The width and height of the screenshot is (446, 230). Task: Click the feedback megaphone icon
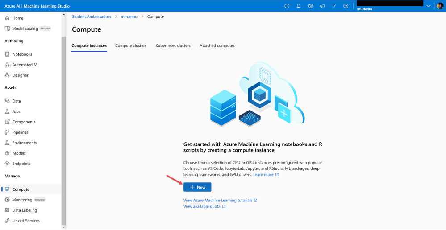pyautogui.click(x=322, y=6)
